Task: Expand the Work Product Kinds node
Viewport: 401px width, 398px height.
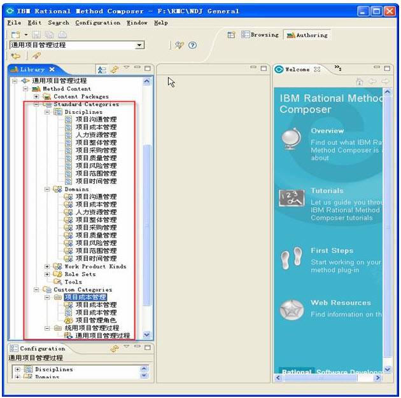Action: [48, 266]
